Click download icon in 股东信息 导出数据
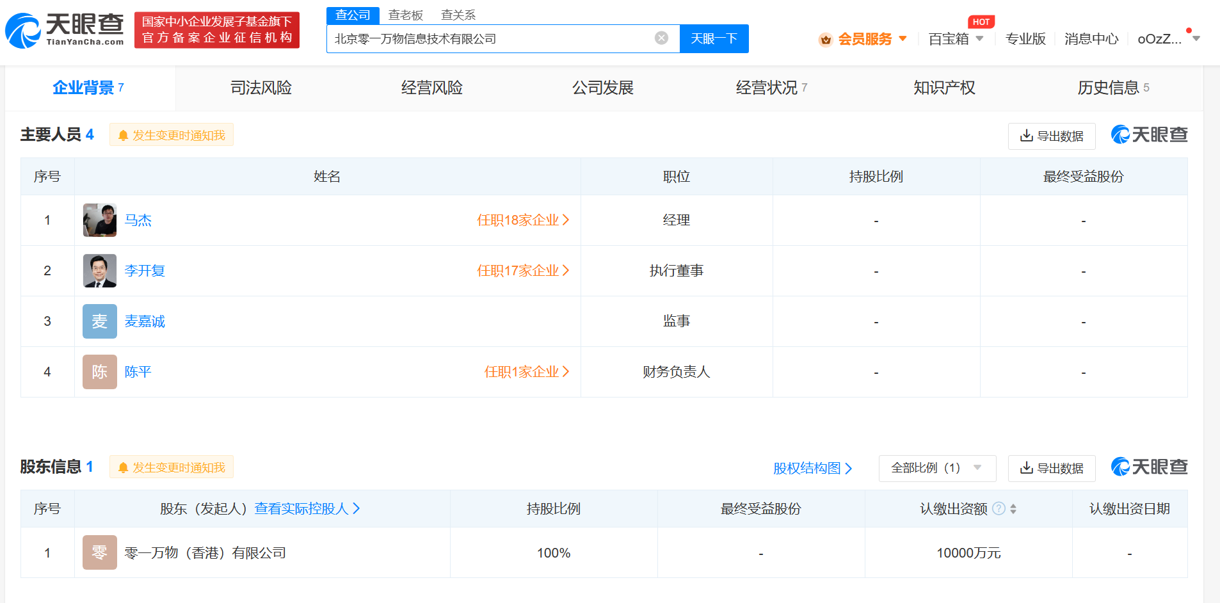This screenshot has width=1220, height=603. point(1026,468)
